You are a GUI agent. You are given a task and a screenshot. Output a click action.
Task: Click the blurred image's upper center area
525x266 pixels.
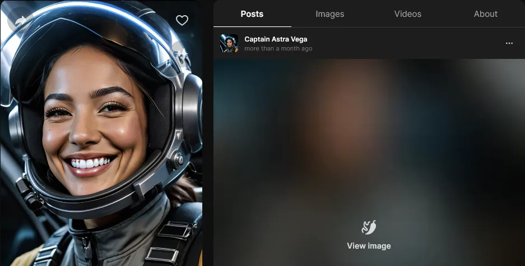369,95
